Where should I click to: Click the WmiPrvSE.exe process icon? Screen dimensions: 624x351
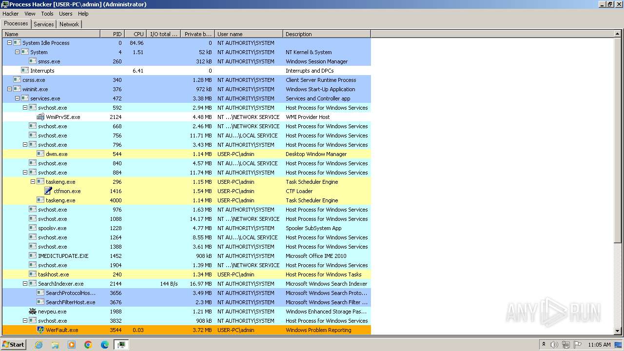click(x=40, y=117)
